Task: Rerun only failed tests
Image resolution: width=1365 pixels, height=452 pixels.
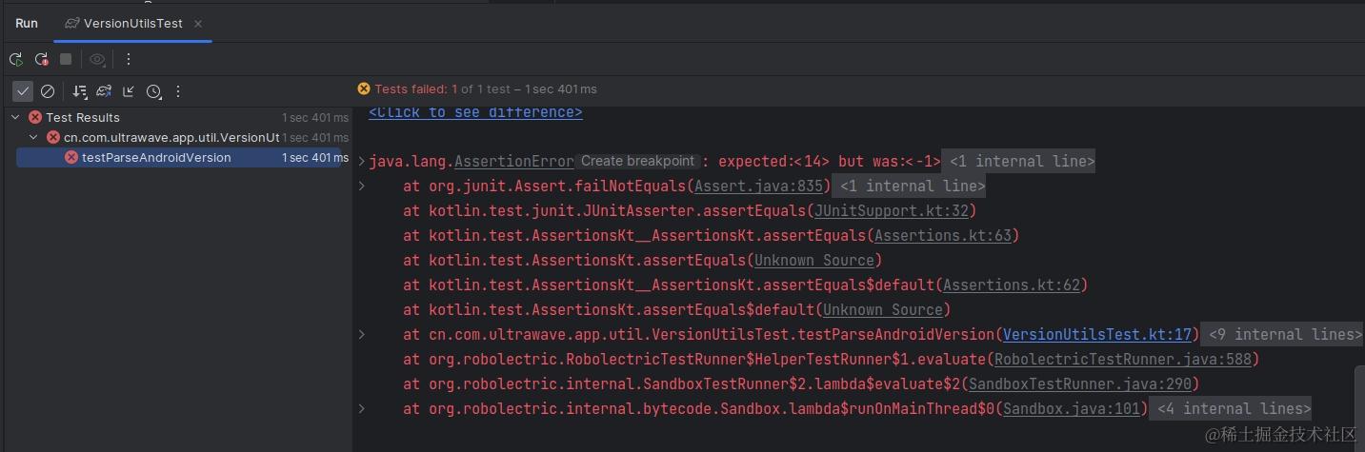Action: [41, 59]
